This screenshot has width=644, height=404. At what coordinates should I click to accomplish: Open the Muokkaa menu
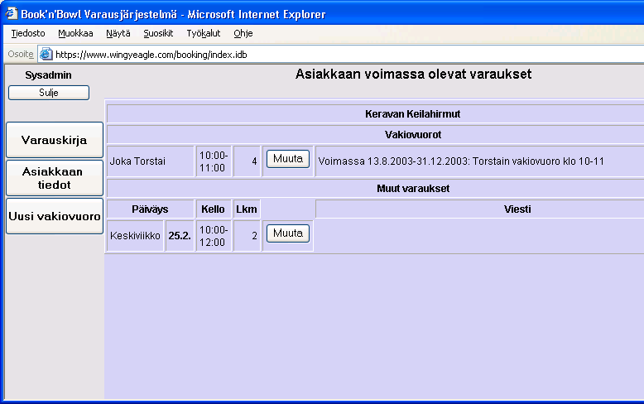75,34
